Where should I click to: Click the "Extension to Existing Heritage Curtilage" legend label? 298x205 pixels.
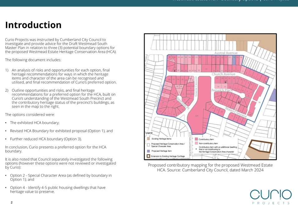tap(168, 156)
